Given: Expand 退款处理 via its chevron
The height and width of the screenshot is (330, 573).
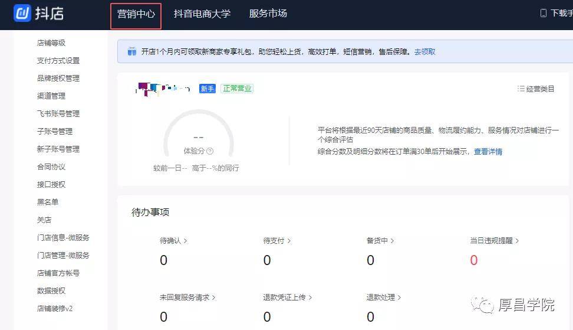Looking at the screenshot, I should [x=400, y=298].
